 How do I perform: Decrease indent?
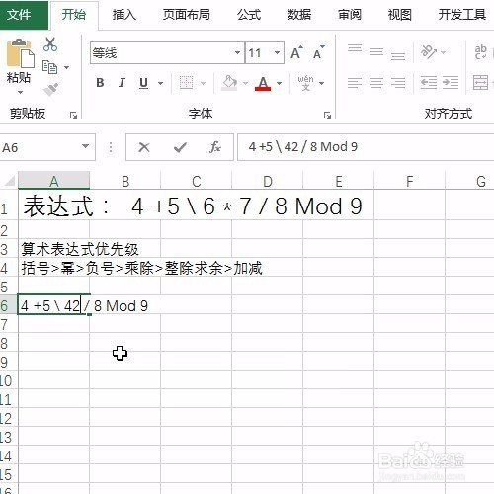[x=429, y=83]
